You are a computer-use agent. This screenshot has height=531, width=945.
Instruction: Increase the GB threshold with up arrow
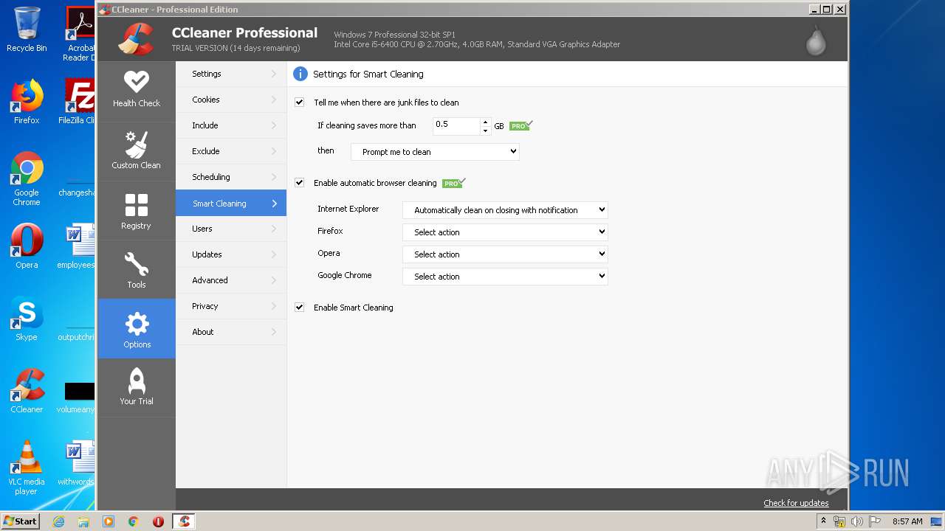point(485,122)
